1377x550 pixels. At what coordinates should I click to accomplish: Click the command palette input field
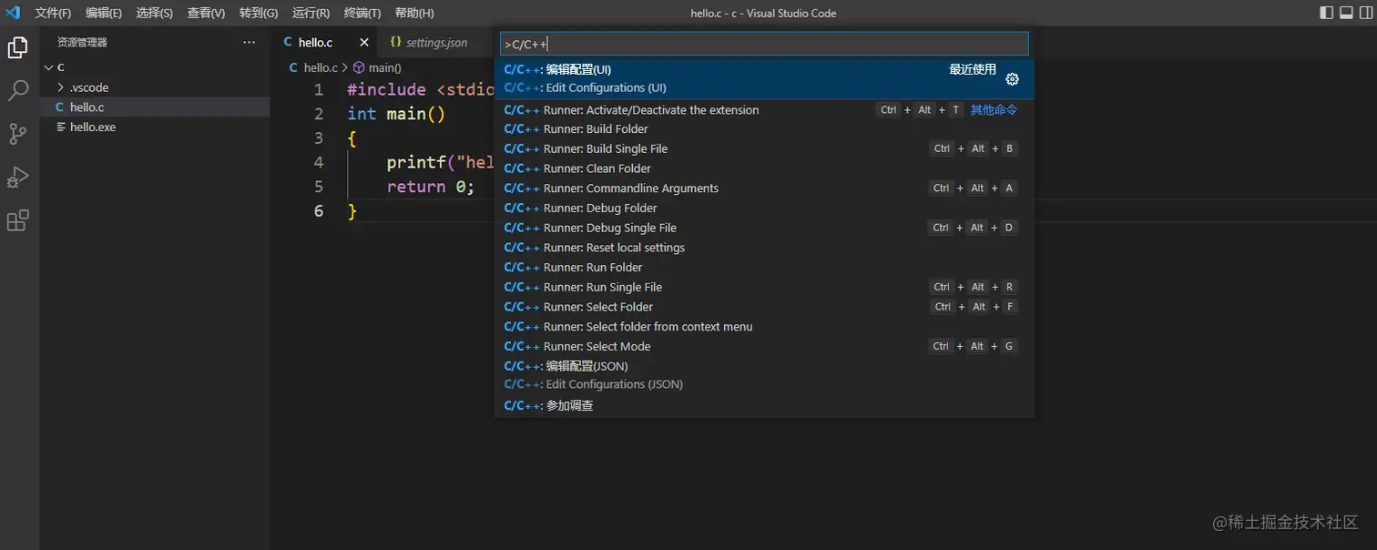click(x=763, y=44)
